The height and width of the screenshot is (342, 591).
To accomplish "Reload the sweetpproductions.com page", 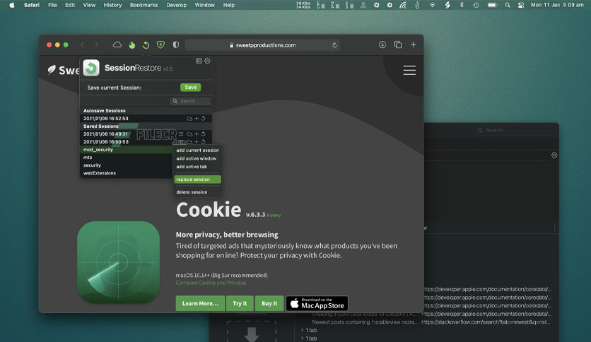I will tap(334, 45).
